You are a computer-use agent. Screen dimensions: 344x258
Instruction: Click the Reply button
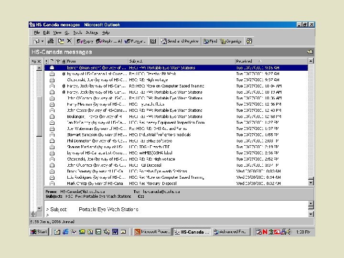(85, 41)
